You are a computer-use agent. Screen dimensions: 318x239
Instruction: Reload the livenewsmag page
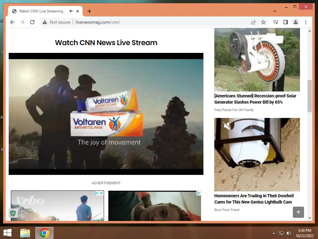coord(32,22)
